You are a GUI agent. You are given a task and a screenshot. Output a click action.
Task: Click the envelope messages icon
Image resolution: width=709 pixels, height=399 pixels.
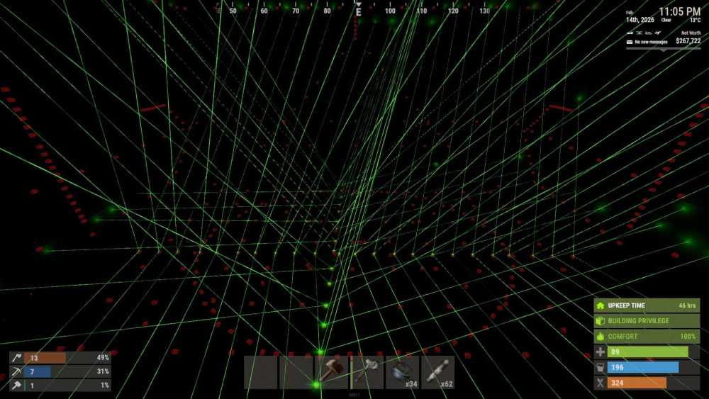(629, 42)
